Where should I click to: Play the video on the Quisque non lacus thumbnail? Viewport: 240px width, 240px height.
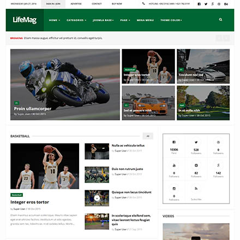tap(97, 199)
